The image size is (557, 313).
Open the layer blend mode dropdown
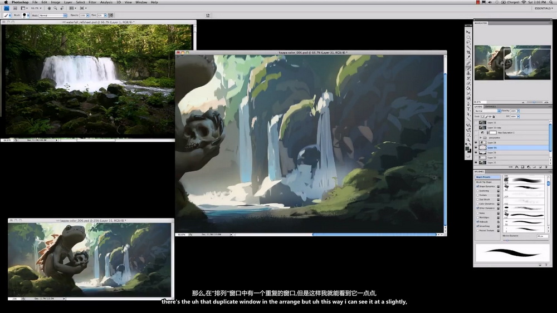(x=488, y=111)
